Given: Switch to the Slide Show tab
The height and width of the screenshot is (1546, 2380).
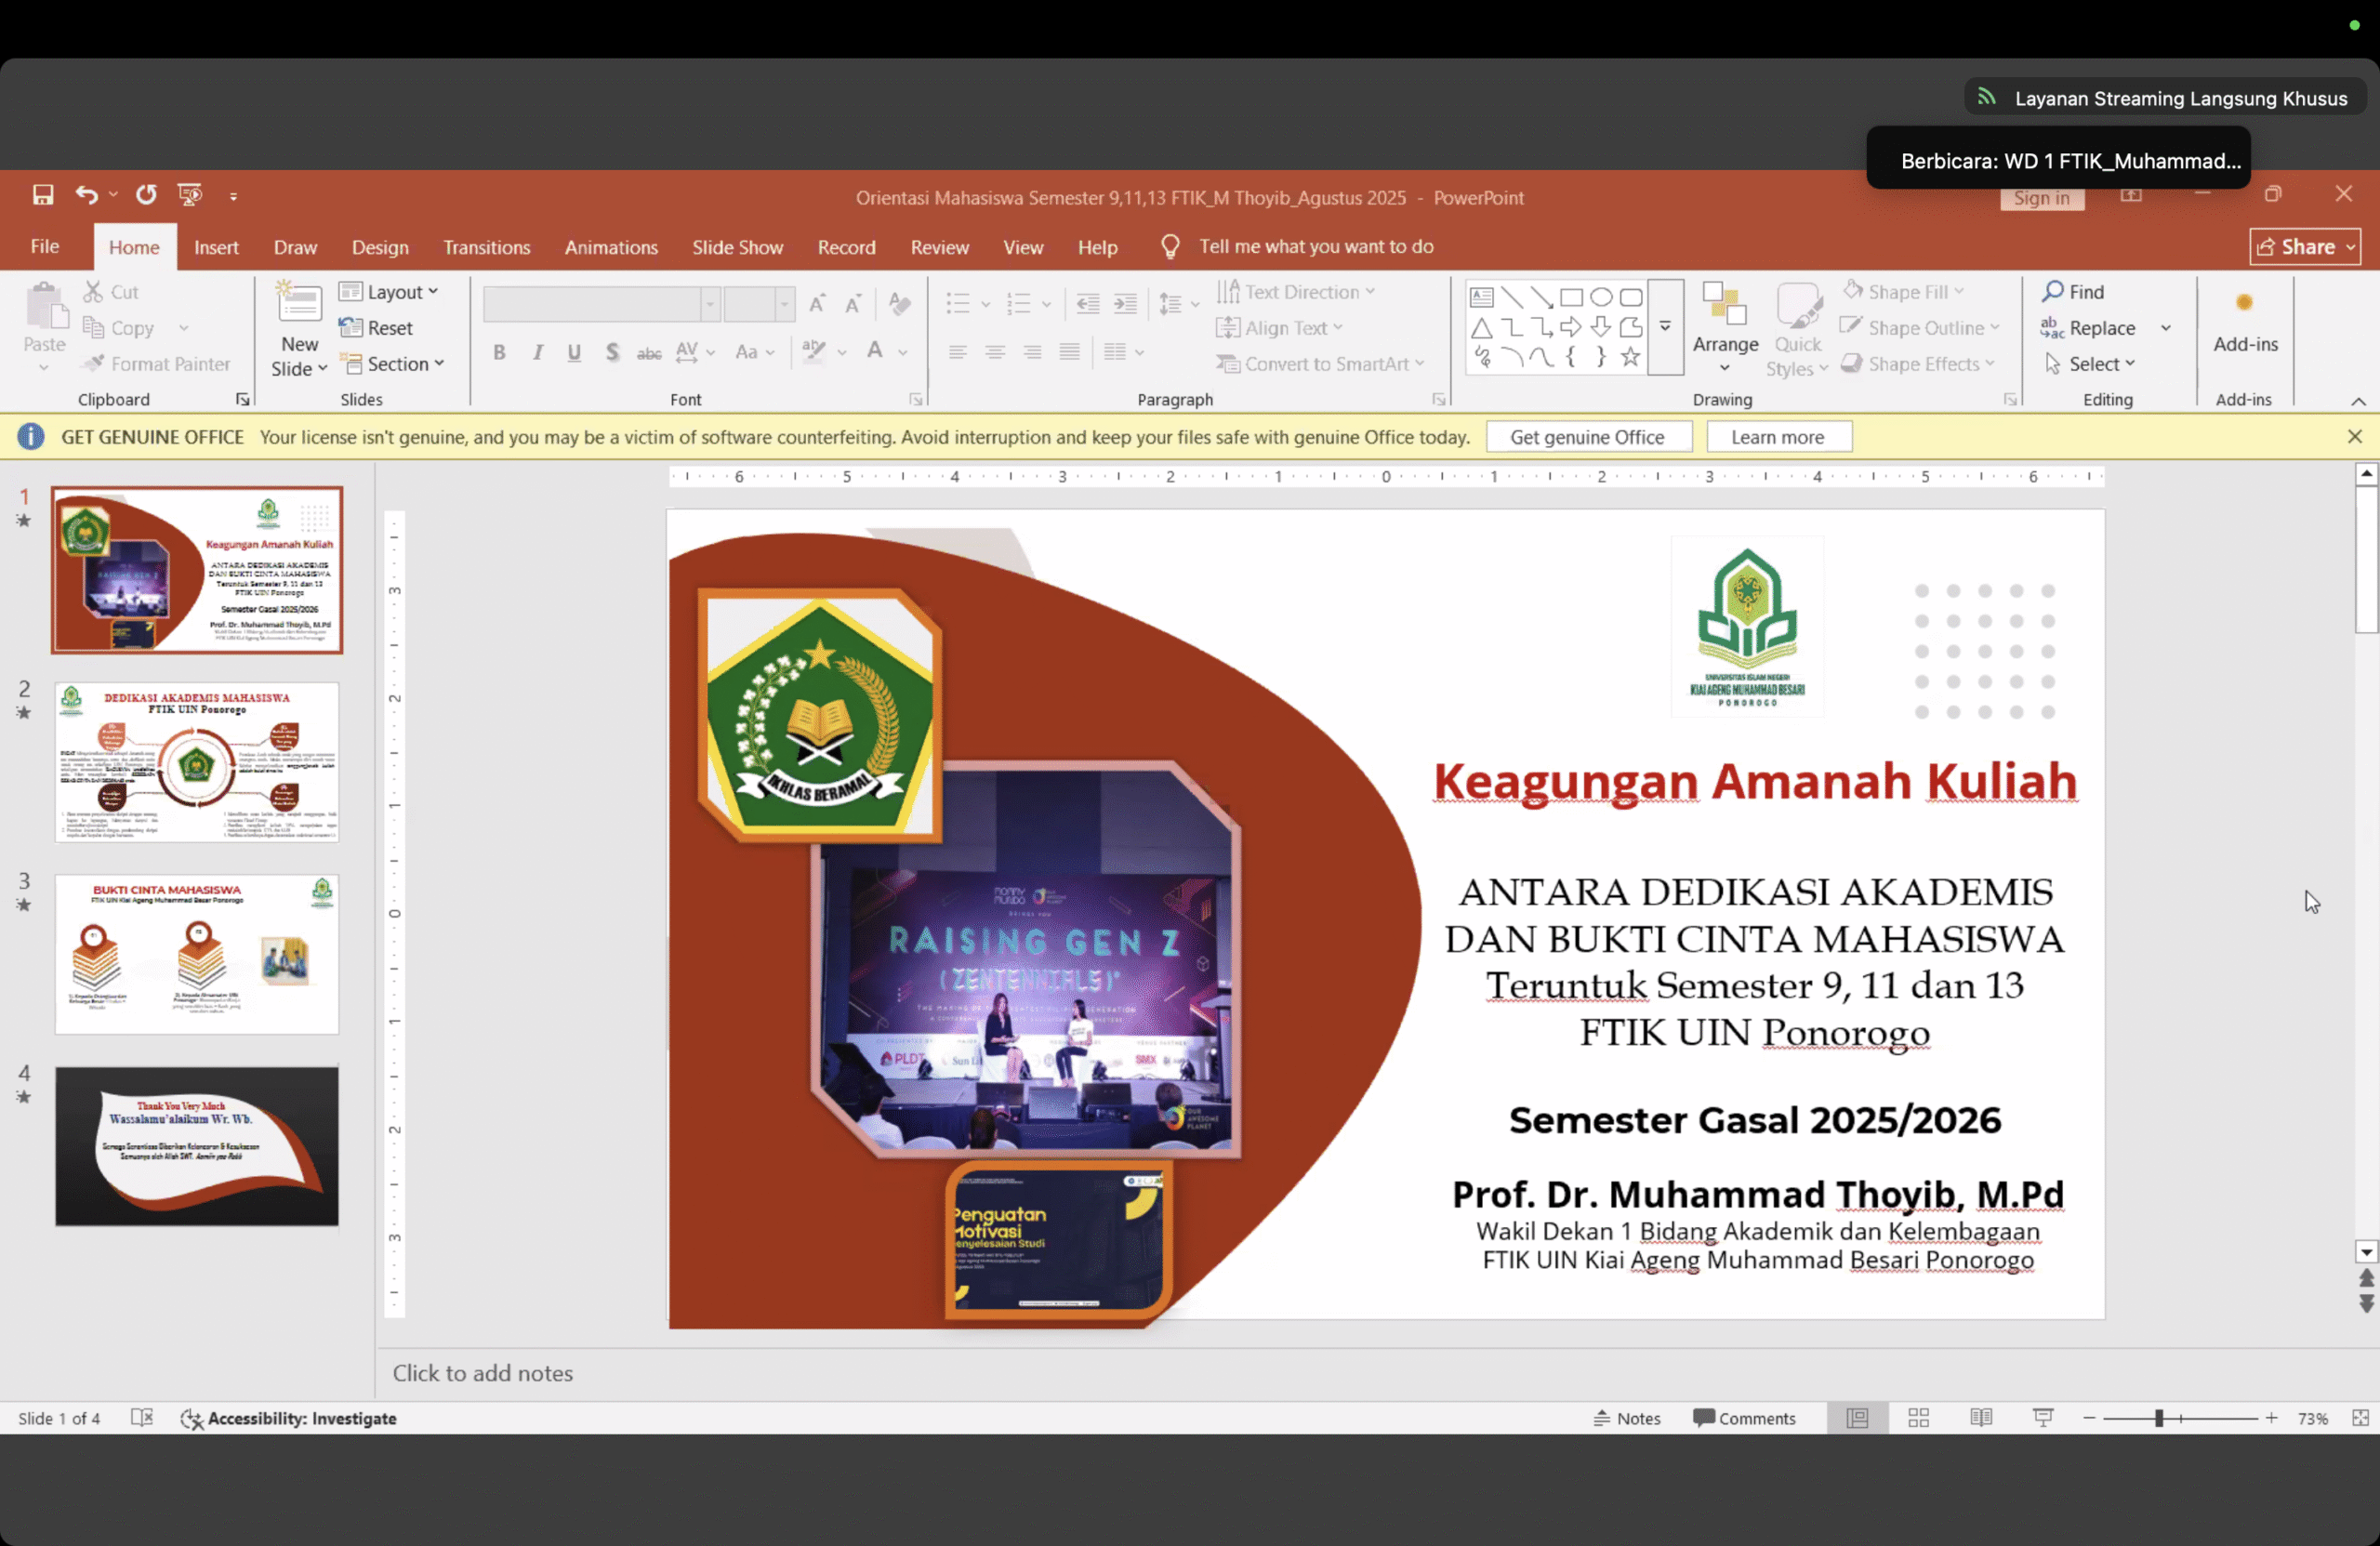Looking at the screenshot, I should (738, 247).
